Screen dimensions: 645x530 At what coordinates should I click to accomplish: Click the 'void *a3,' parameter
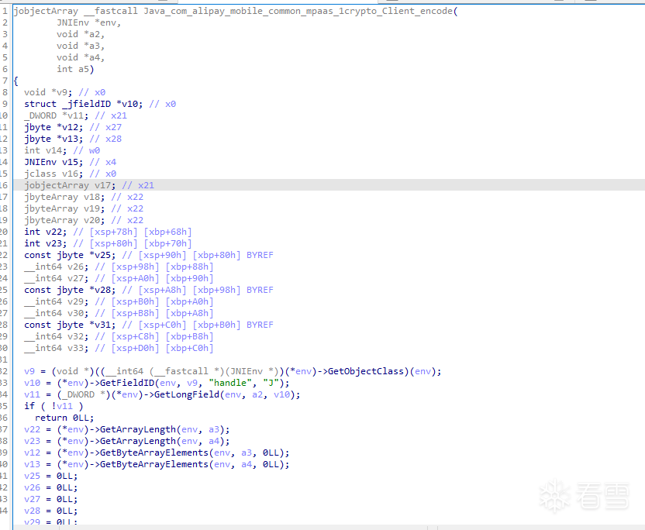coord(81,46)
